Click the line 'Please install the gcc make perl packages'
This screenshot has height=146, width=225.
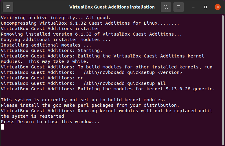pos(90,105)
